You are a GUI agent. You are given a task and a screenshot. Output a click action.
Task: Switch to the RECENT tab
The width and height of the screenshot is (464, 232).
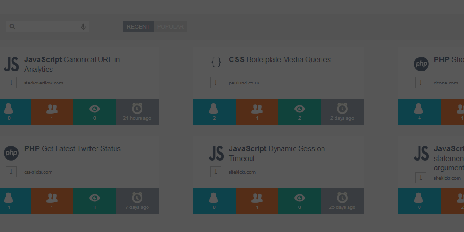point(138,27)
